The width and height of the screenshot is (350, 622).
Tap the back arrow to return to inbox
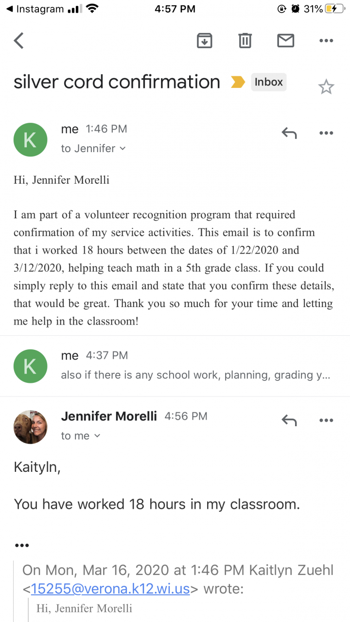19,41
